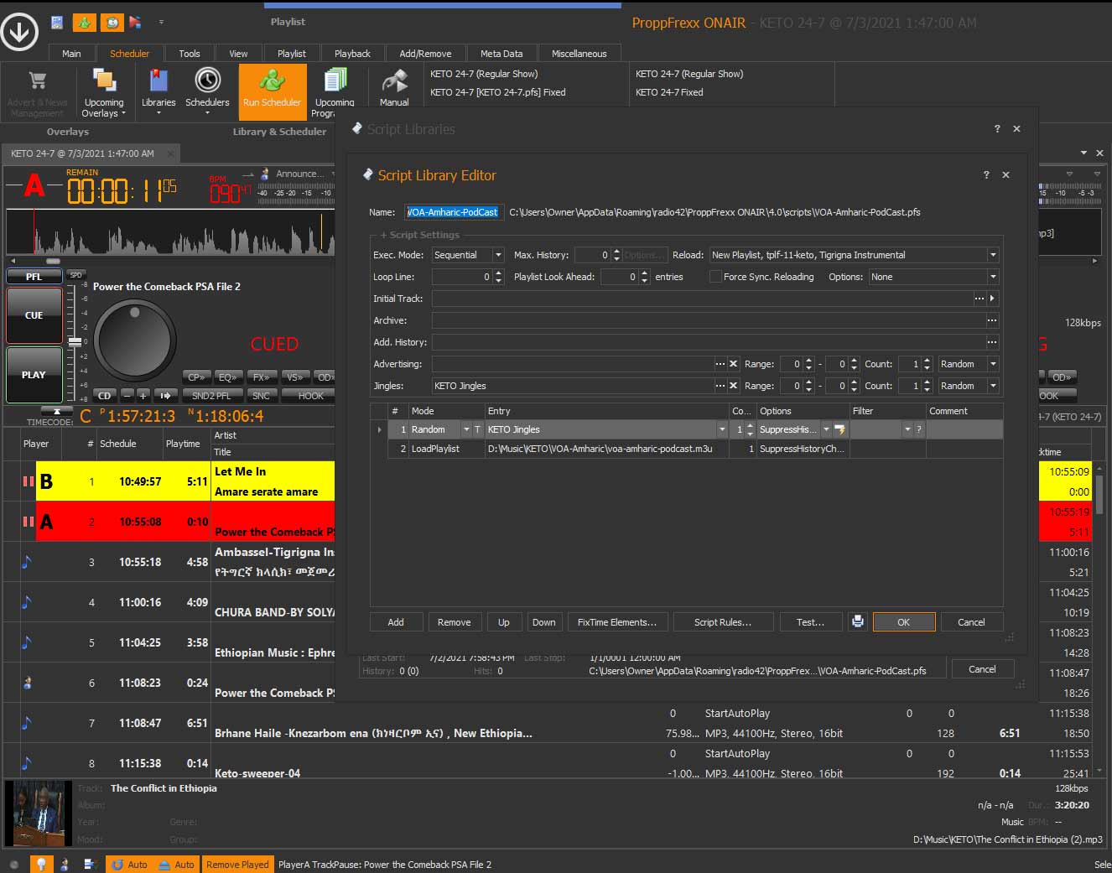Confirm with OK in Script Library Editor
The width and height of the screenshot is (1112, 873).
903,621
